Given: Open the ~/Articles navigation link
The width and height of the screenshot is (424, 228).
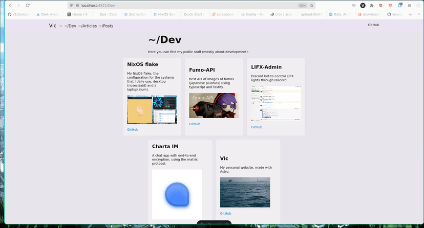Looking at the screenshot, I should coord(88,26).
